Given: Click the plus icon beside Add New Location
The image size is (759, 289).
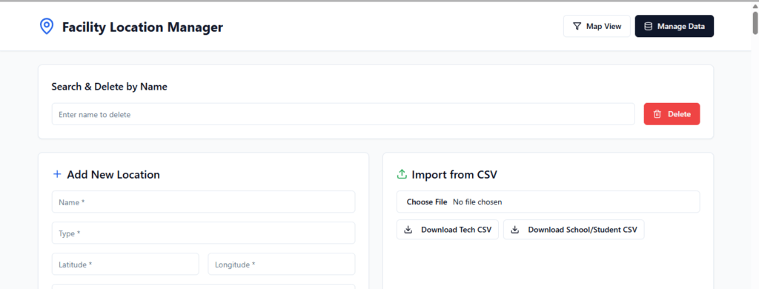Looking at the screenshot, I should 57,174.
